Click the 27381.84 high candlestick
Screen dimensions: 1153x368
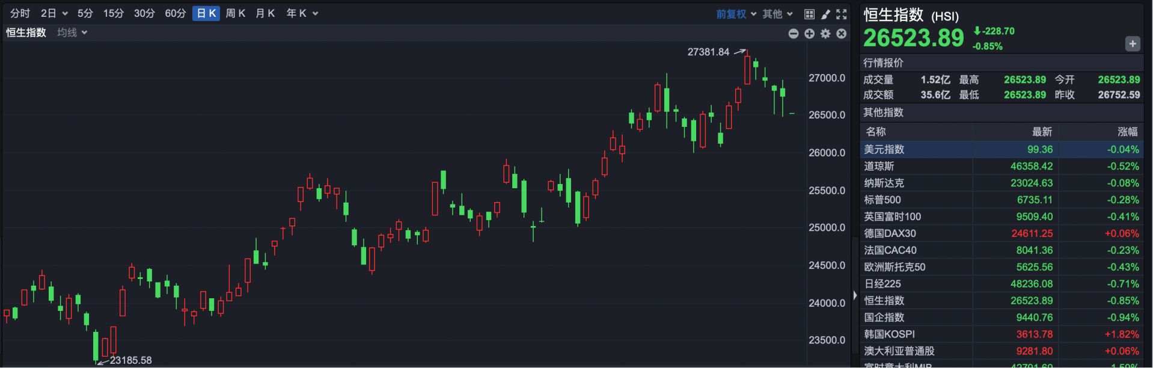(747, 70)
